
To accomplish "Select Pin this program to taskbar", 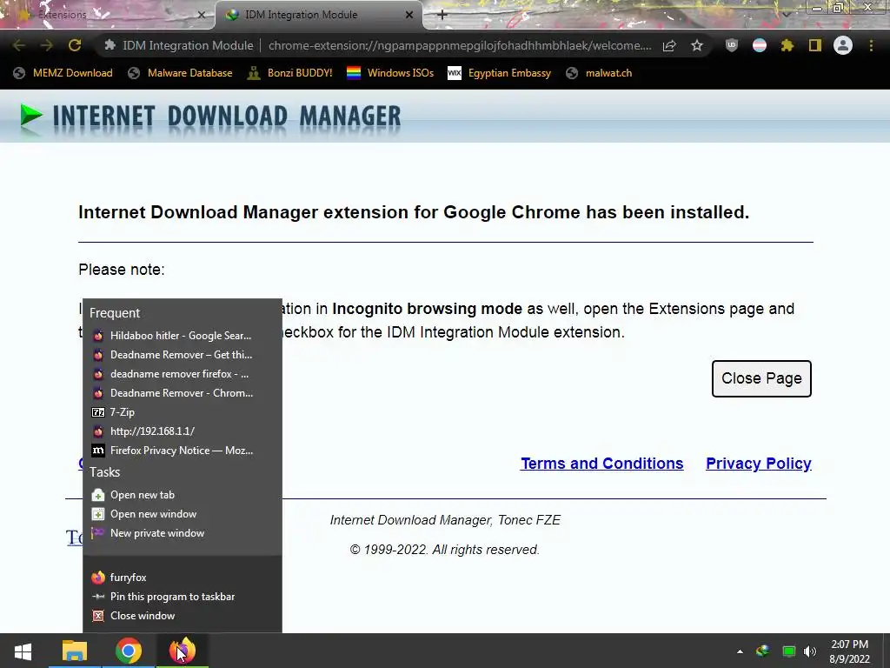I will point(183,597).
